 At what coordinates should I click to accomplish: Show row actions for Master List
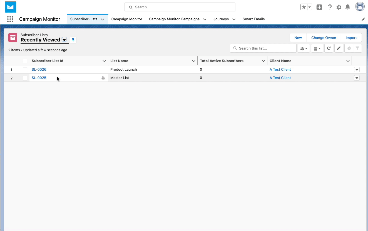[x=357, y=78]
